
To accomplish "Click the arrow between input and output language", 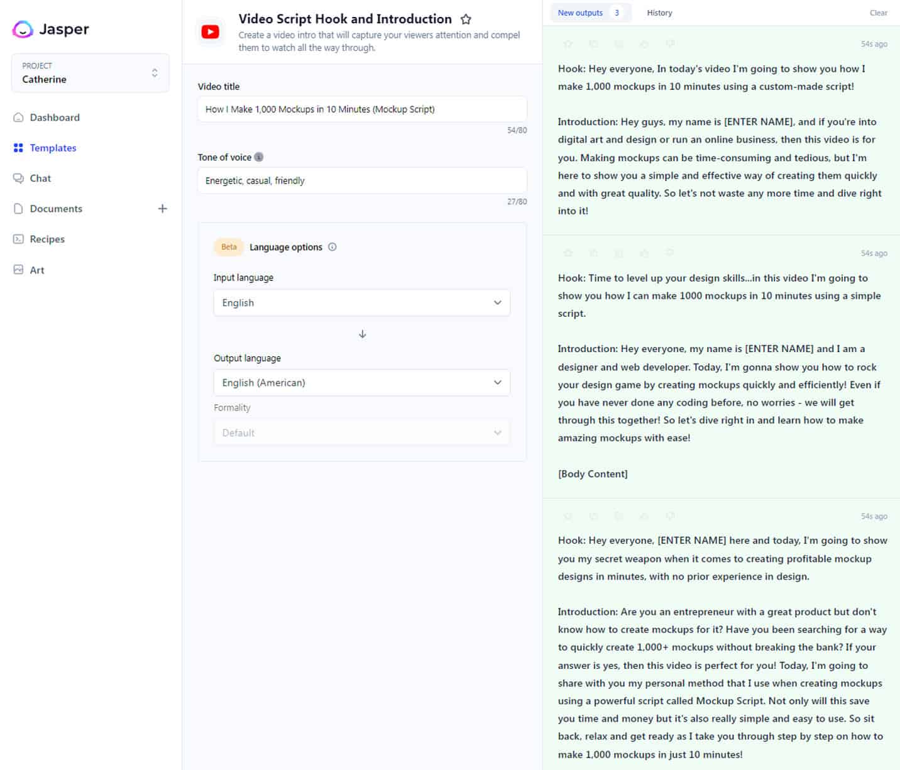I will (362, 334).
